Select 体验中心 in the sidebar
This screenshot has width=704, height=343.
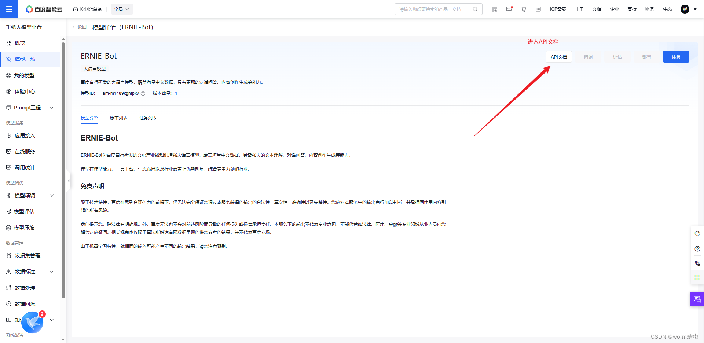point(30,92)
